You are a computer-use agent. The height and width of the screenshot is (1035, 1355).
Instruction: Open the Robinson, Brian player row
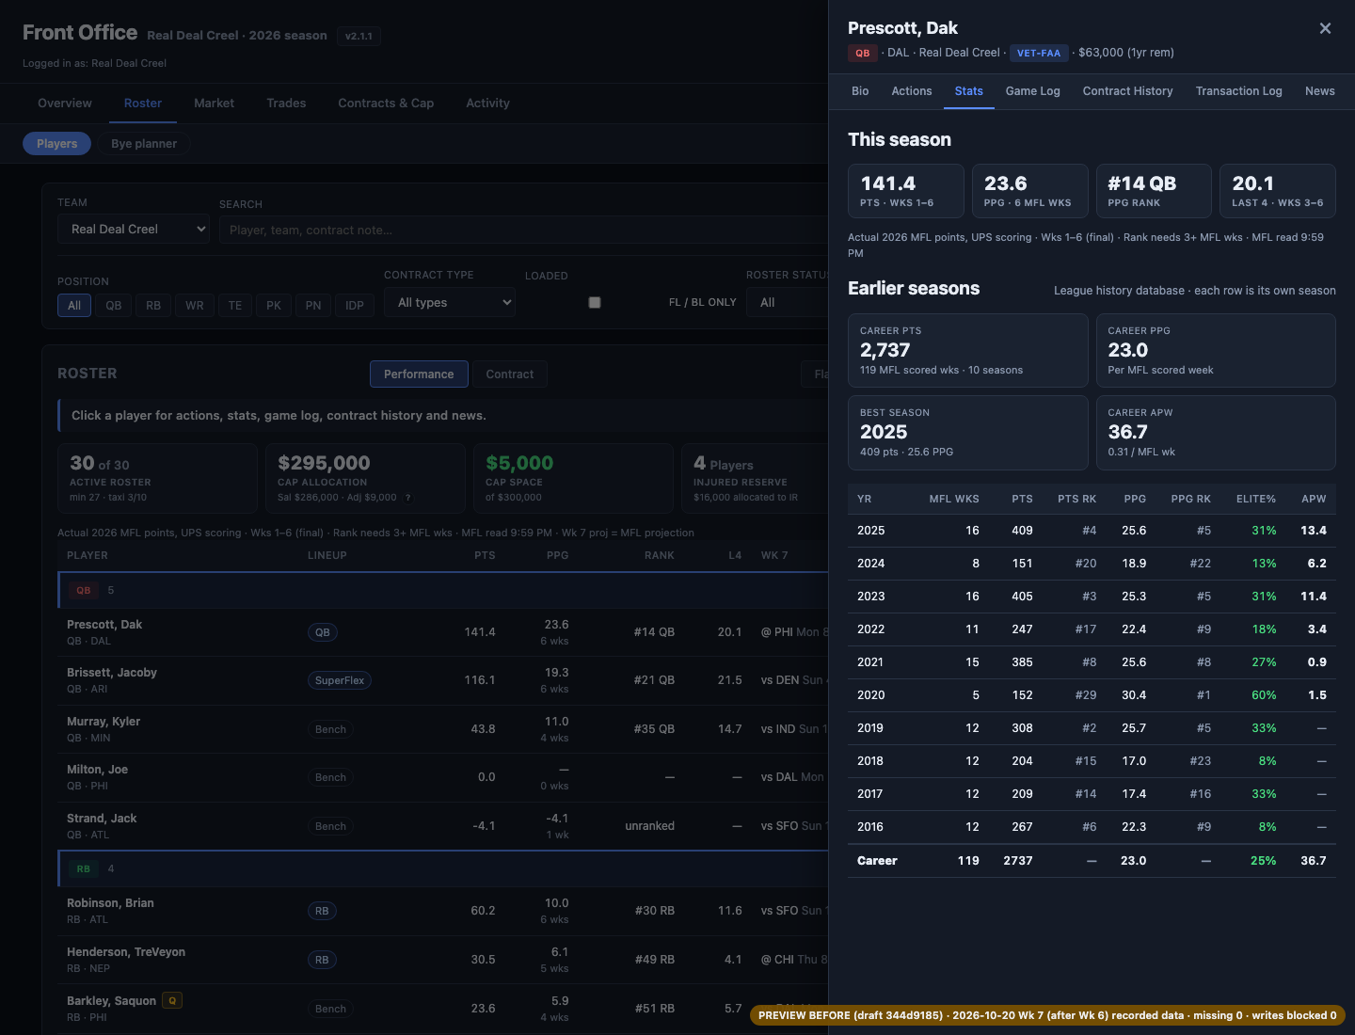442,911
